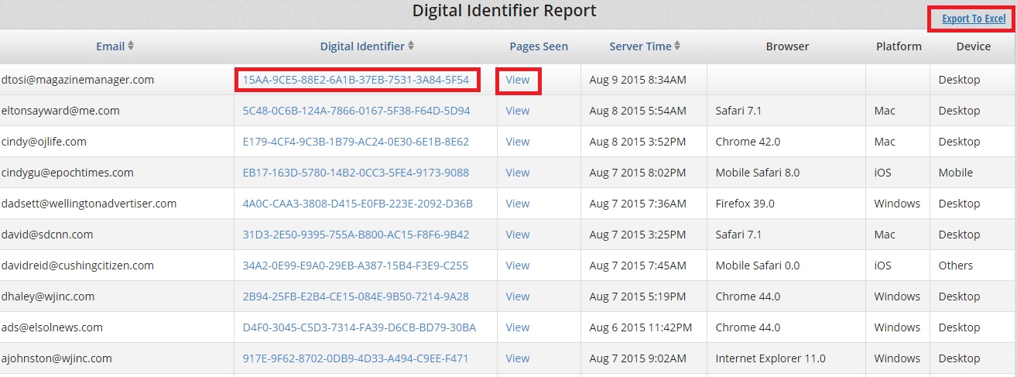
Task: Open identifier starting with 31D3-2E50
Action: (355, 235)
